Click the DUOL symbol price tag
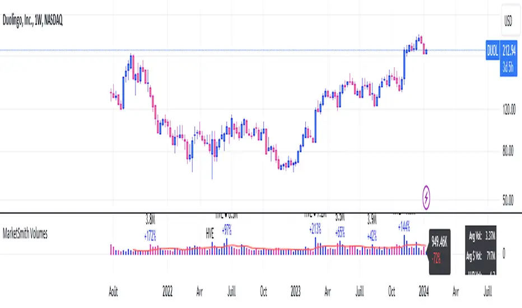This screenshot has width=522, height=308. click(x=493, y=50)
